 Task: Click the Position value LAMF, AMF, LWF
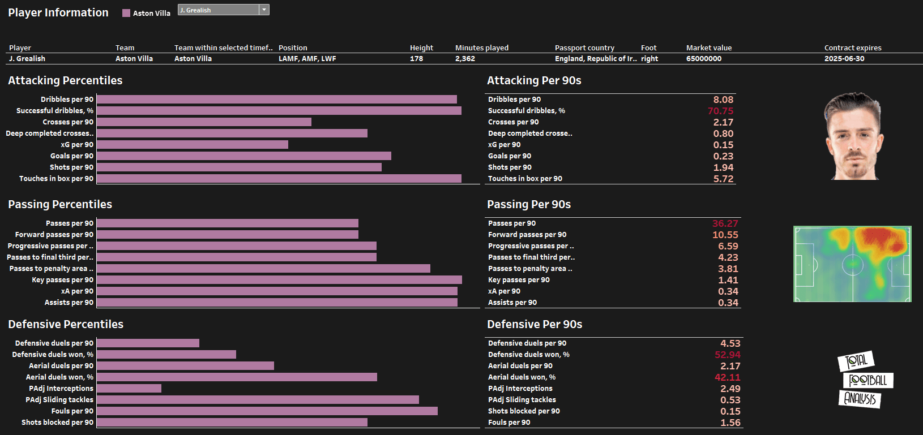click(307, 59)
